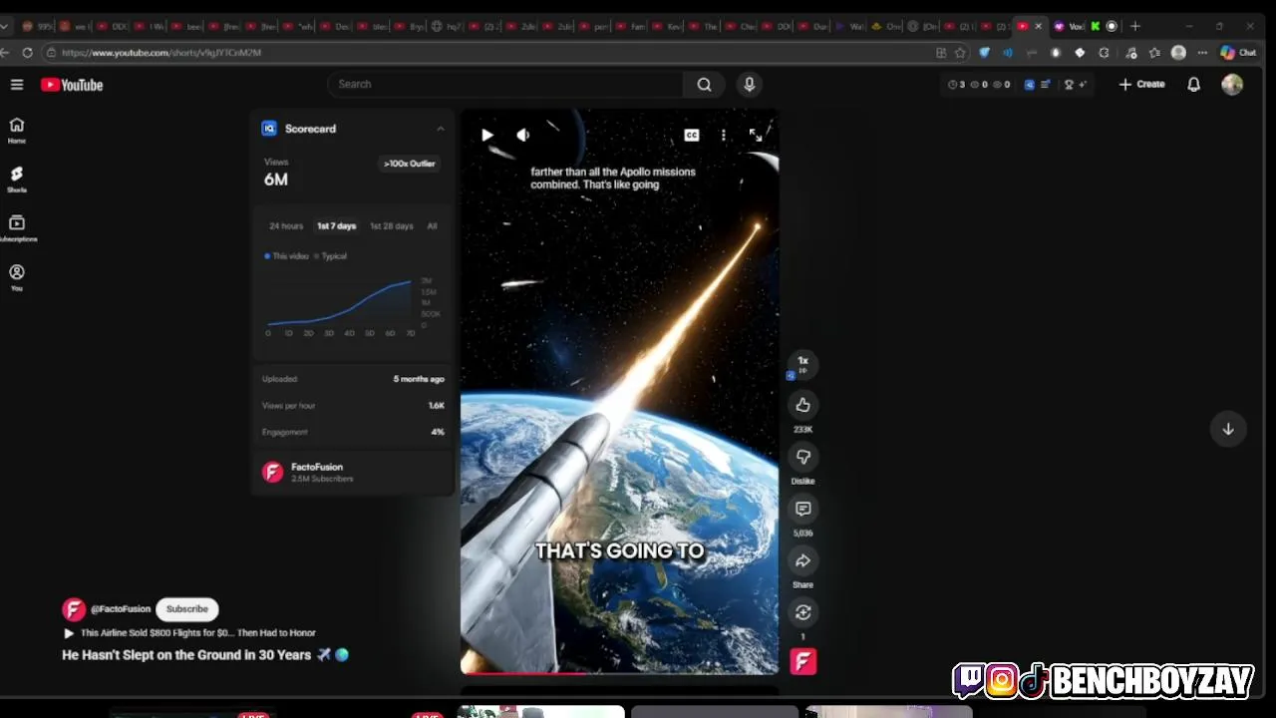
Task: Click the trophy extension icon near Create
Action: (x=1069, y=85)
